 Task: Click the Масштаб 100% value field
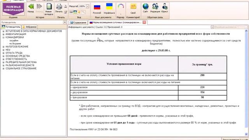click(82, 6)
